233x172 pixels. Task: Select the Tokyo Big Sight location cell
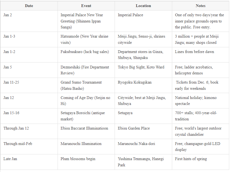[144, 70]
